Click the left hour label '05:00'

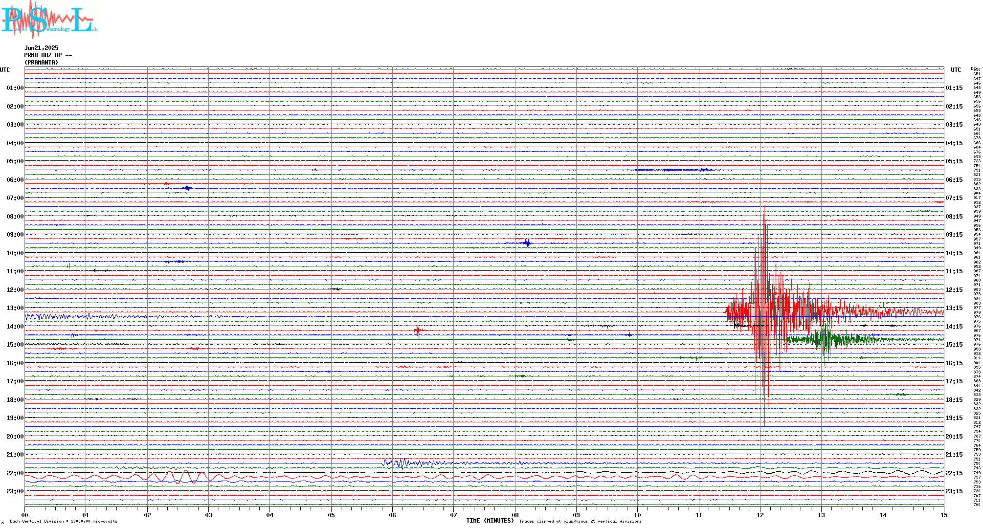point(15,161)
